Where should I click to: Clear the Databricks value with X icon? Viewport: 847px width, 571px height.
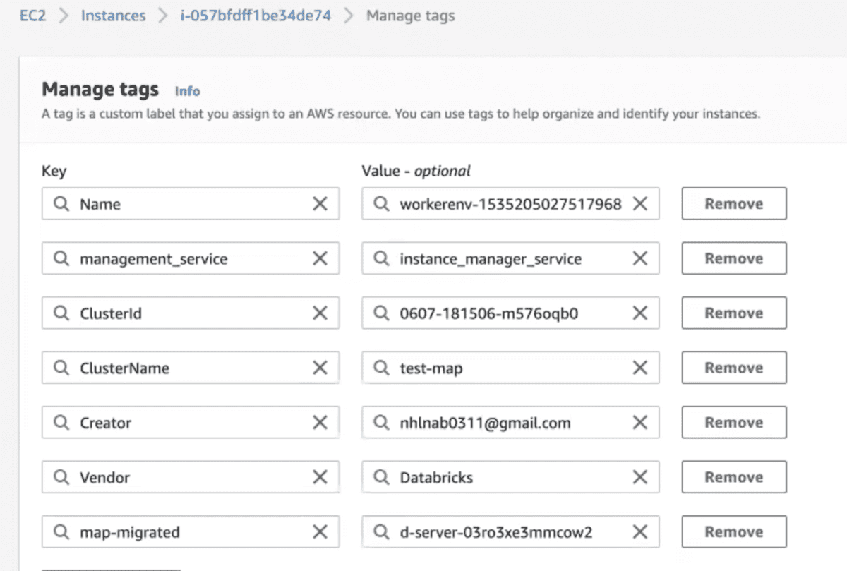click(639, 478)
